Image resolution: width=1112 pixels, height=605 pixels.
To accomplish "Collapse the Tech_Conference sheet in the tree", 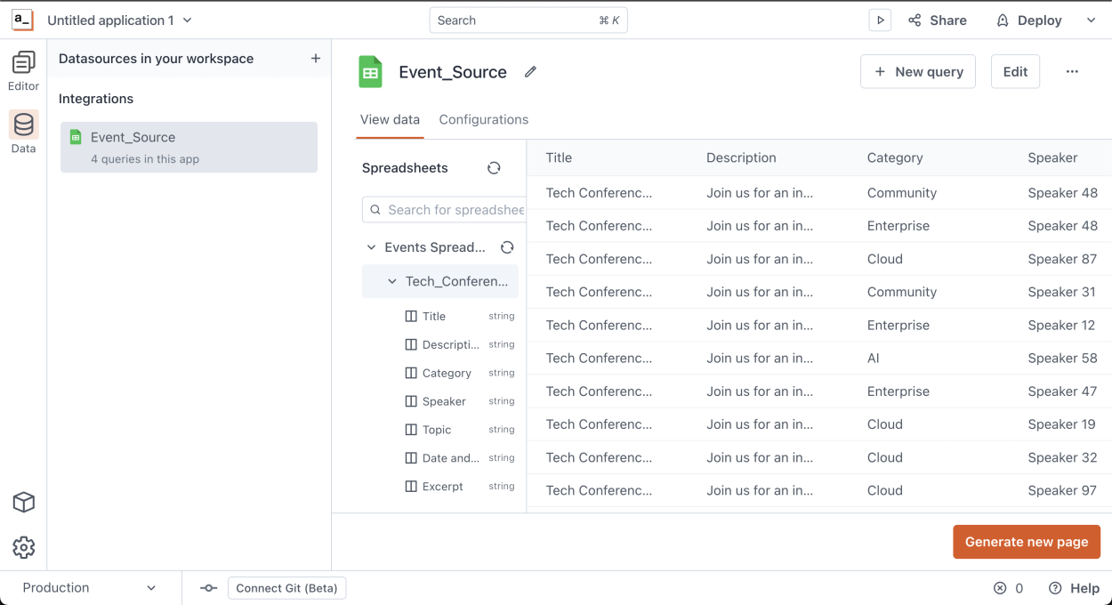I will [x=391, y=280].
